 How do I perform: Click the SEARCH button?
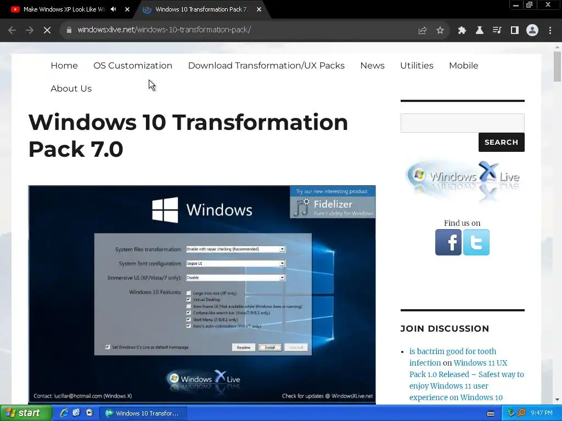[x=502, y=142]
